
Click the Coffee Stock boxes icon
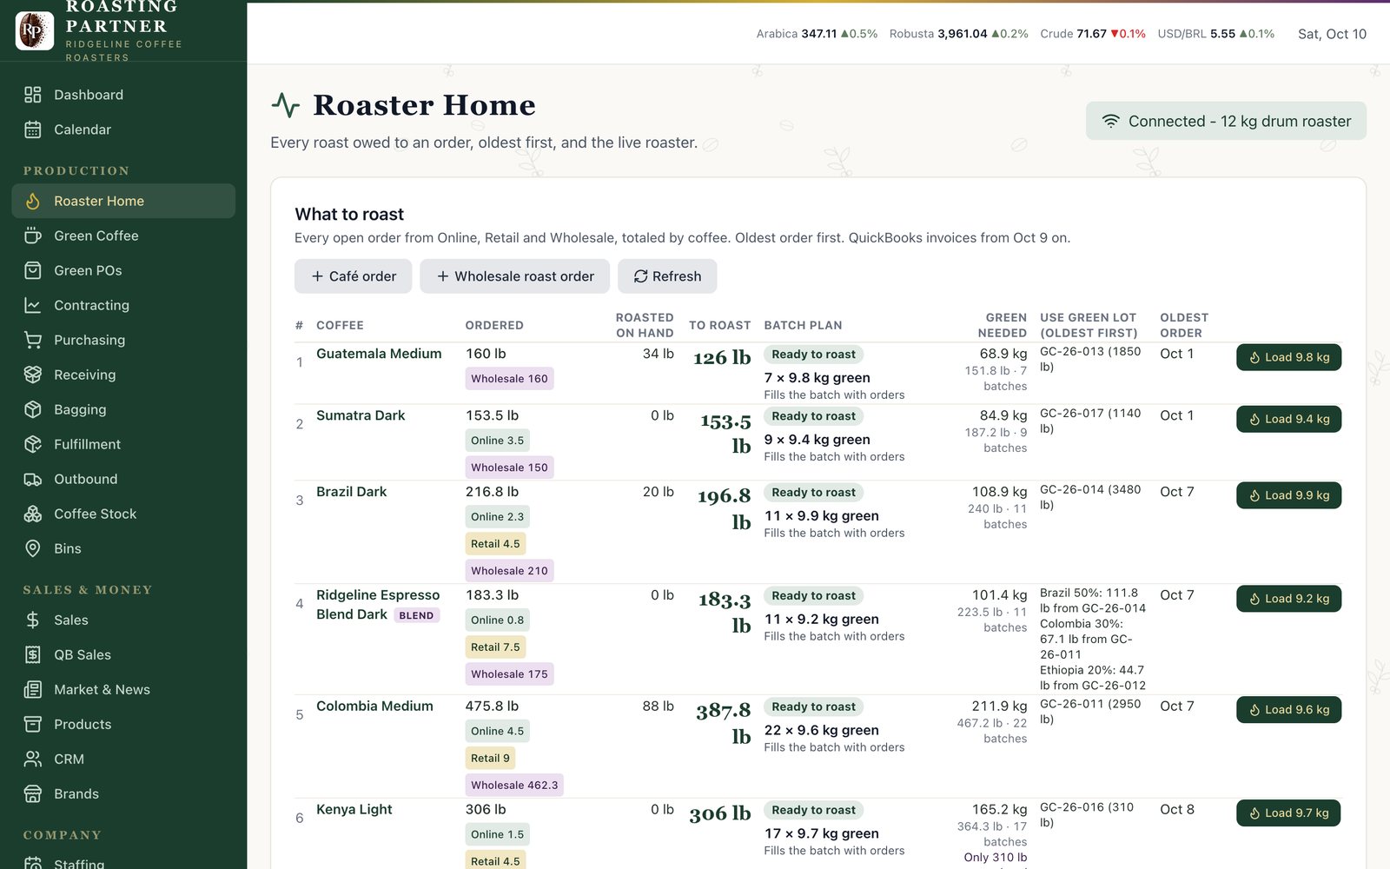tap(33, 514)
